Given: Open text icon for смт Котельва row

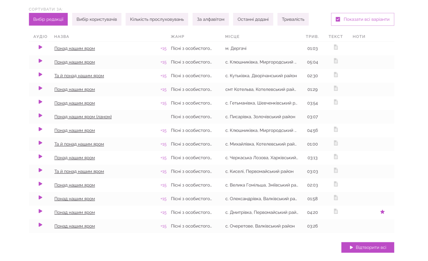Looking at the screenshot, I should (x=336, y=88).
